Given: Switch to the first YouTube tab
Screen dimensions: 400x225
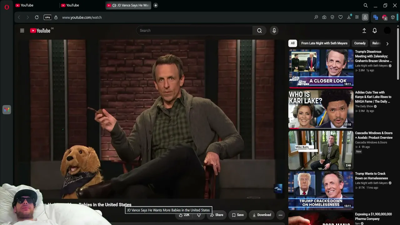Looking at the screenshot, I should pos(36,5).
